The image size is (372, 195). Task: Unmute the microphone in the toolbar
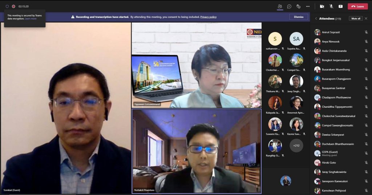click(x=331, y=7)
